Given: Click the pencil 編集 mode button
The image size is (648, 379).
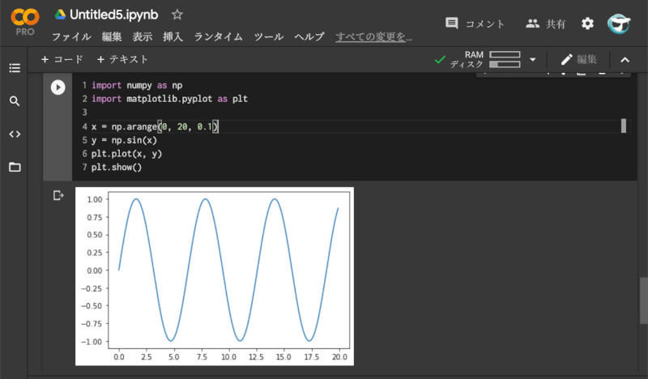Looking at the screenshot, I should [x=578, y=59].
